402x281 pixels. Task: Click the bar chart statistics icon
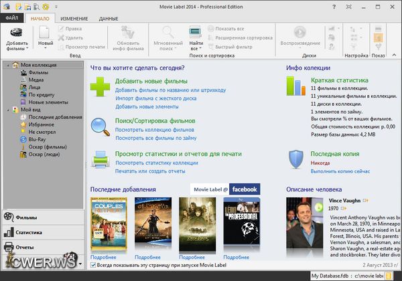pos(296,87)
